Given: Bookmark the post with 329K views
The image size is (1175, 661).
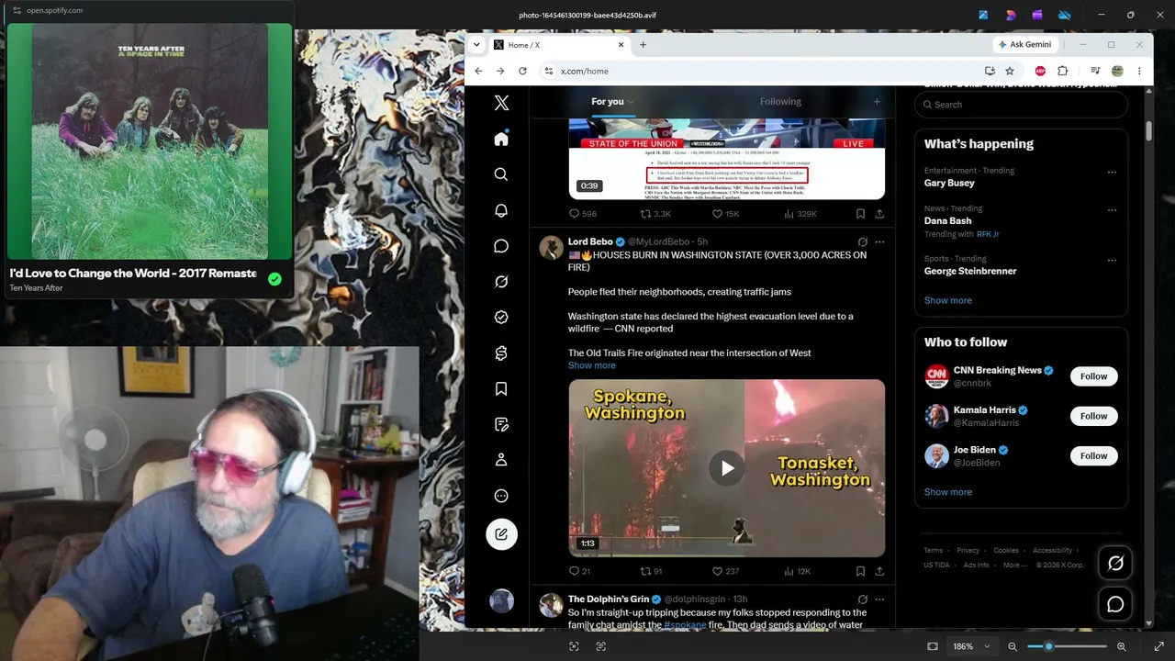Looking at the screenshot, I should [860, 214].
